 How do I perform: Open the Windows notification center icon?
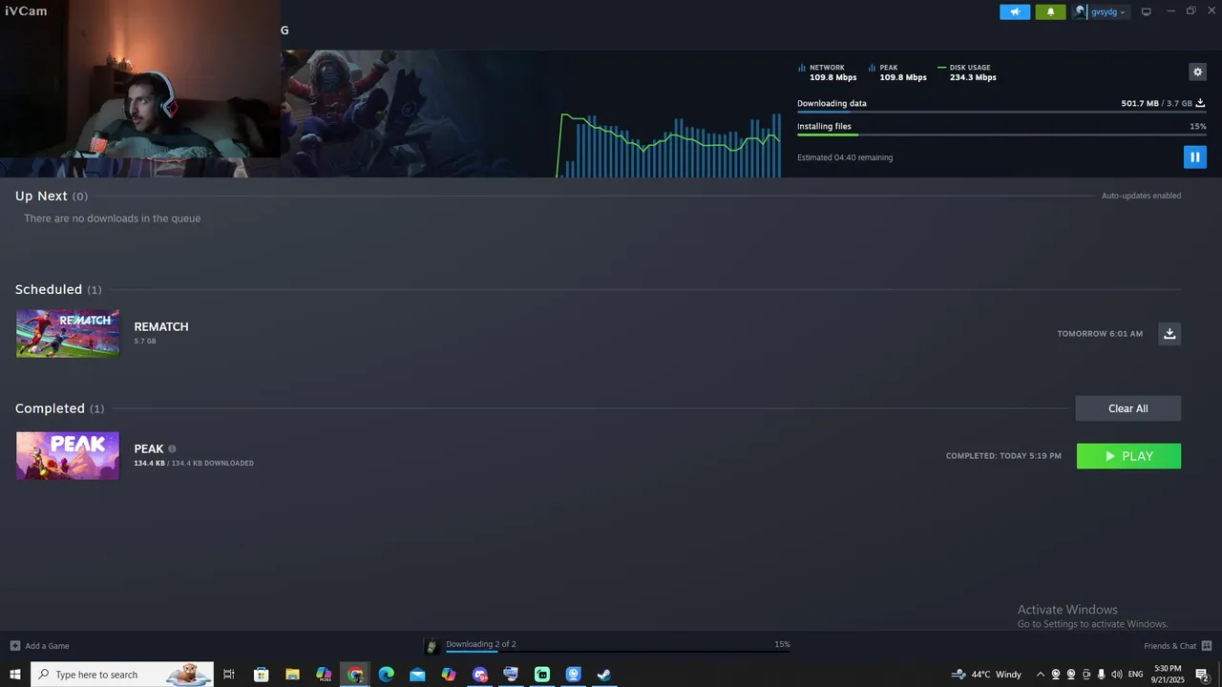click(x=1203, y=675)
